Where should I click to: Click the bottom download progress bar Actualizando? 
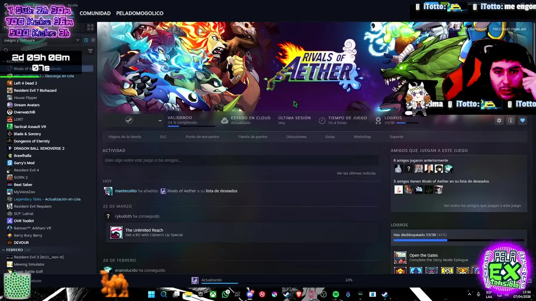pos(219,283)
